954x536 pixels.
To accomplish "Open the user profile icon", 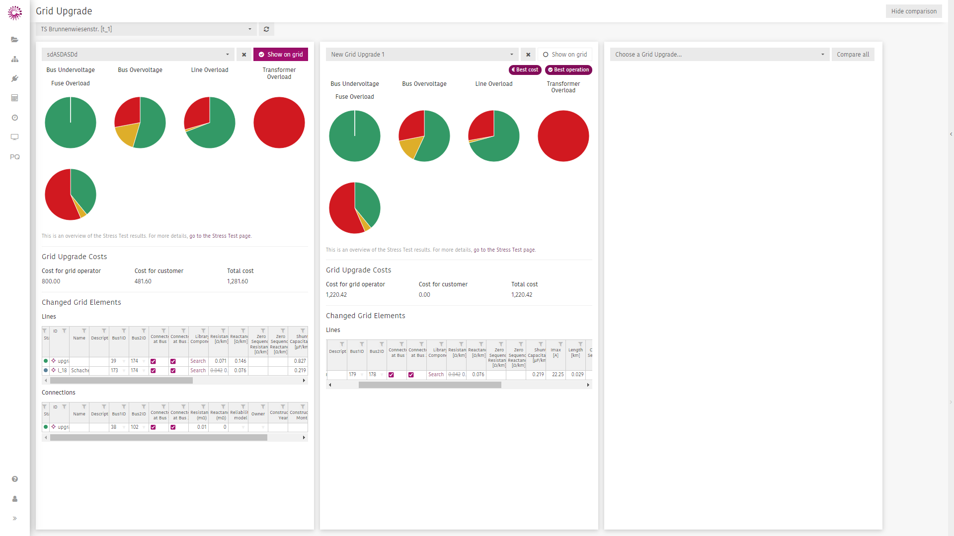I will click(15, 499).
